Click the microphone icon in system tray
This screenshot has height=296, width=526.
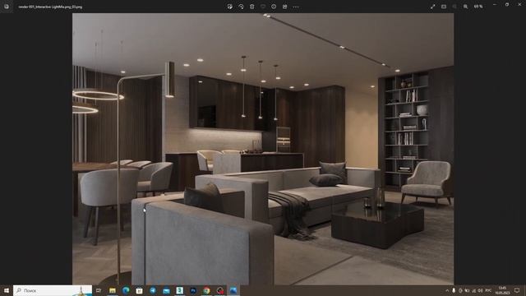click(454, 290)
